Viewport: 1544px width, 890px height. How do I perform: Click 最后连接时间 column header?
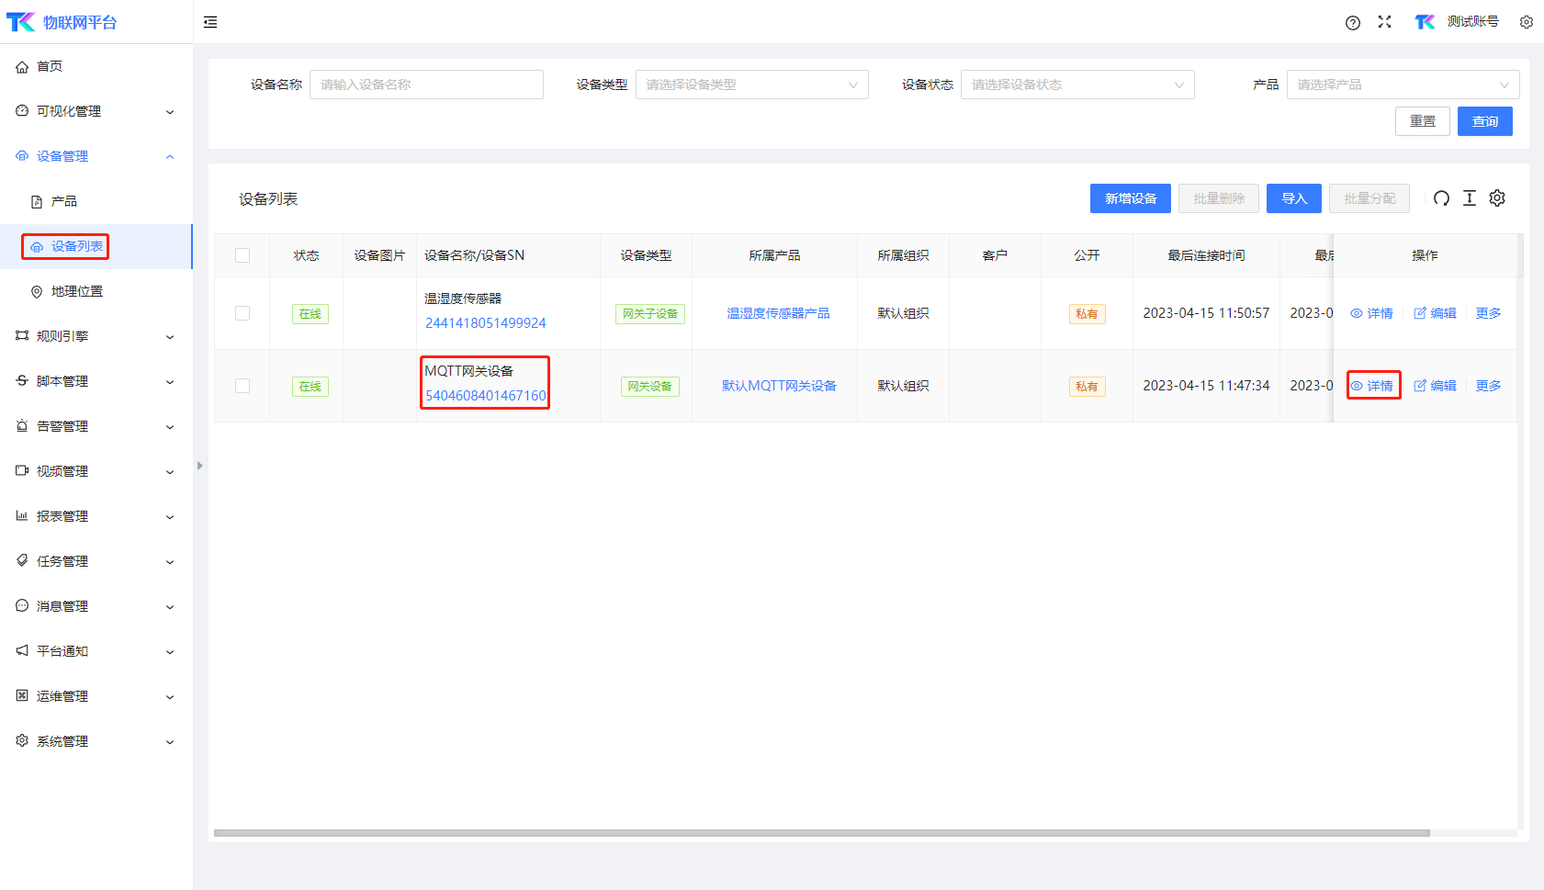[1206, 255]
